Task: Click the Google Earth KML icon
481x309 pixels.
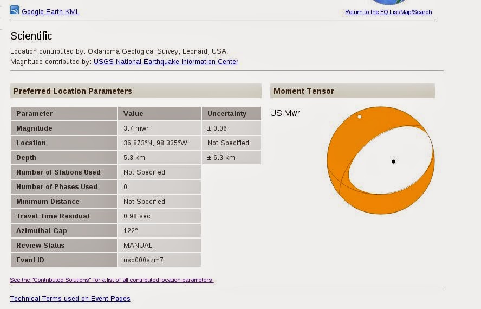Action: coord(15,10)
